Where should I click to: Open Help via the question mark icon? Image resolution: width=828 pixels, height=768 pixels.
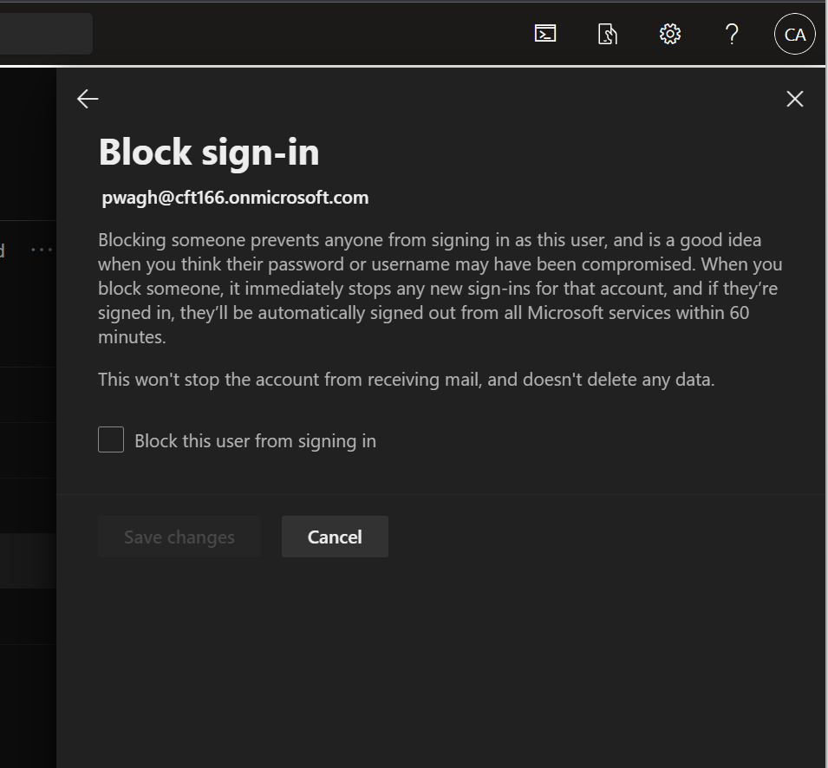coord(731,34)
